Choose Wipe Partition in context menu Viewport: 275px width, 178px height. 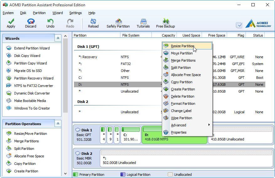coord(187,118)
